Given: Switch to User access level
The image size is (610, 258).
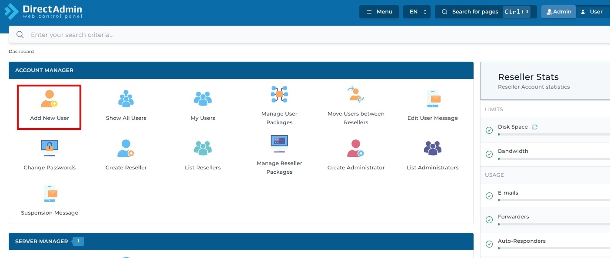Looking at the screenshot, I should tap(592, 12).
